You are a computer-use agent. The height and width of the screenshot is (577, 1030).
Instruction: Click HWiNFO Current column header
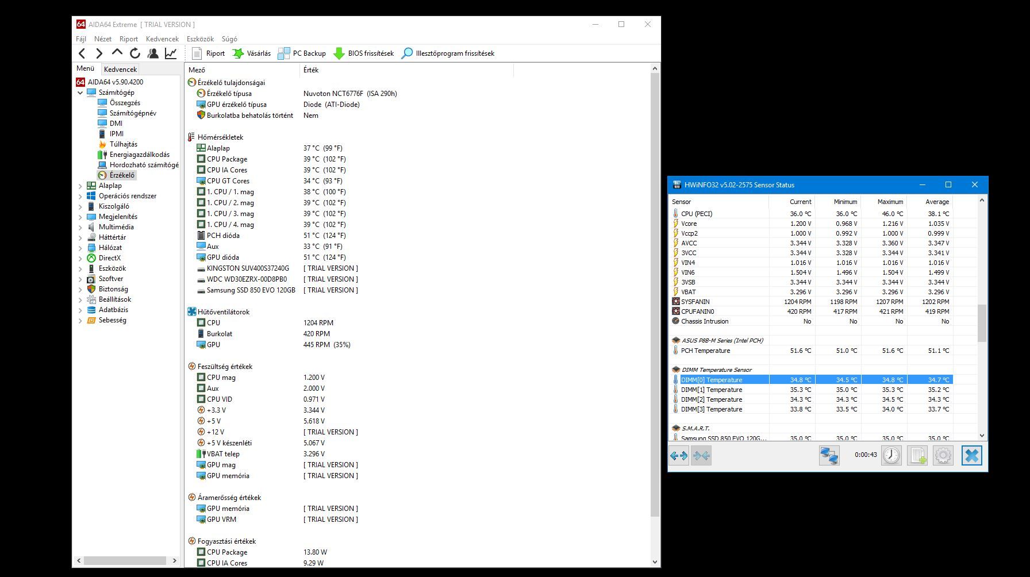[x=791, y=202]
